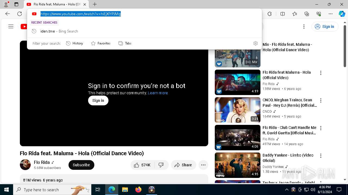Play Daddy Yankee Limbo thumbnail
The width and height of the screenshot is (348, 195).
click(x=238, y=165)
